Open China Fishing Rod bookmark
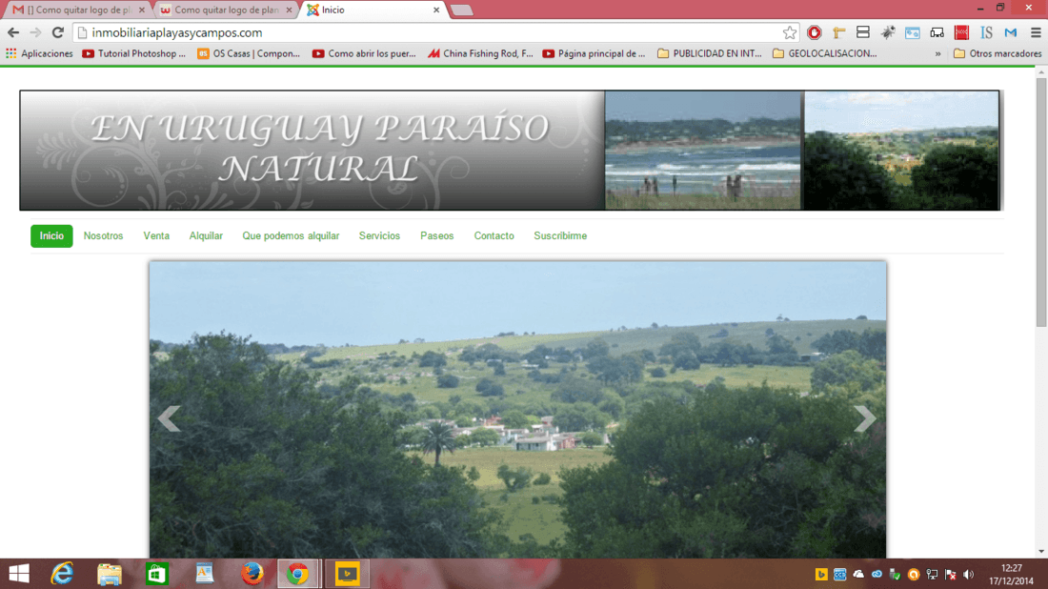This screenshot has height=589, width=1048. (480, 53)
